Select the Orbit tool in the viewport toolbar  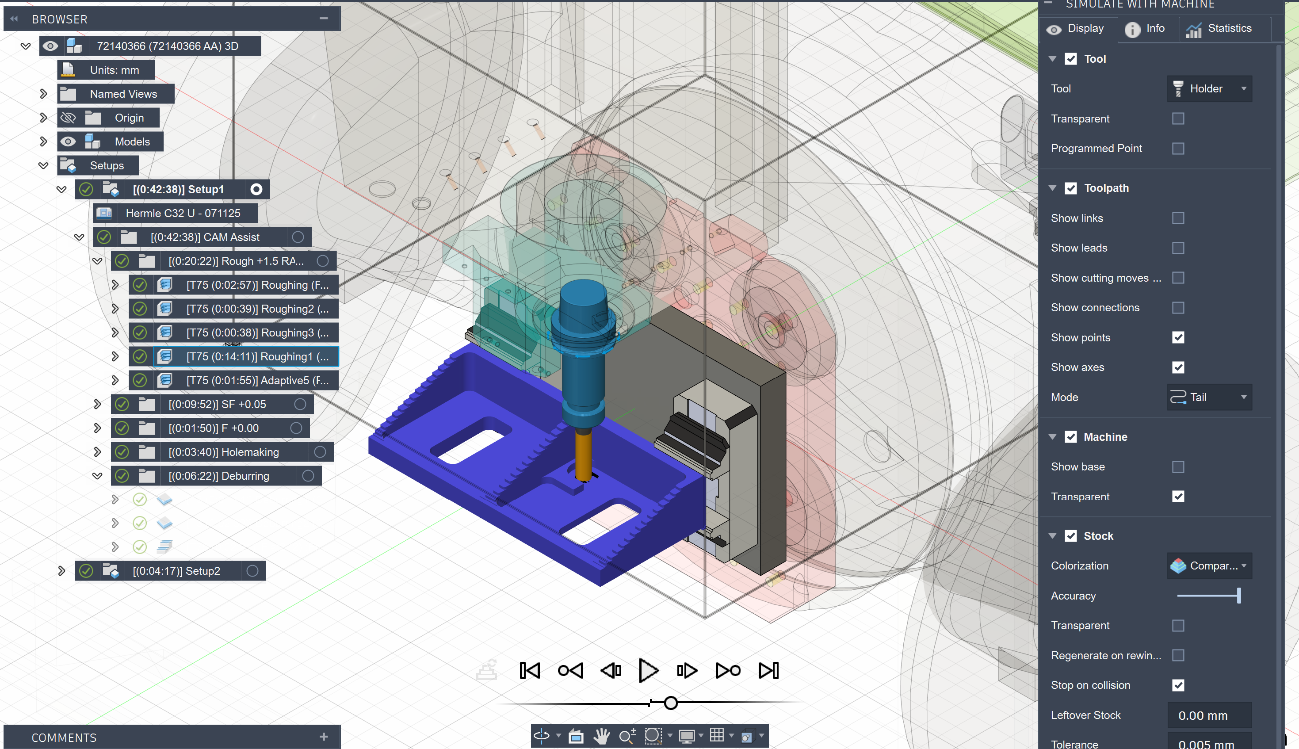pyautogui.click(x=542, y=736)
